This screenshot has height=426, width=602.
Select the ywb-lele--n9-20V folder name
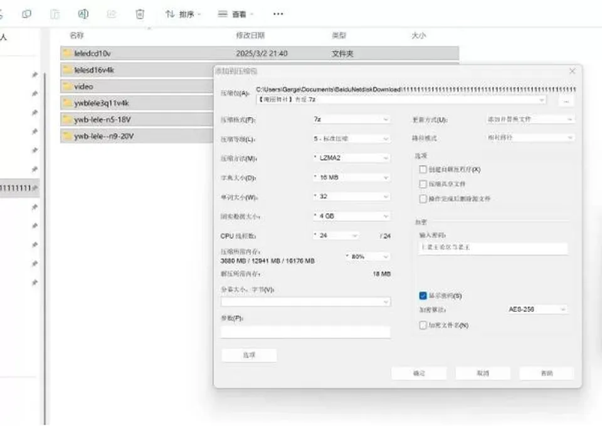103,136
